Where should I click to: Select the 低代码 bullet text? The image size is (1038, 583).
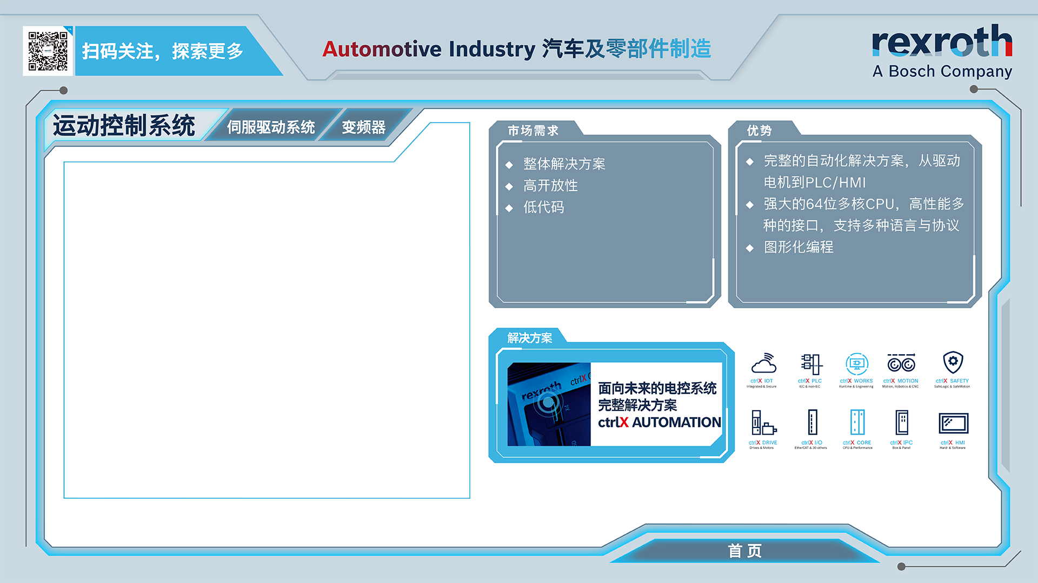[543, 207]
